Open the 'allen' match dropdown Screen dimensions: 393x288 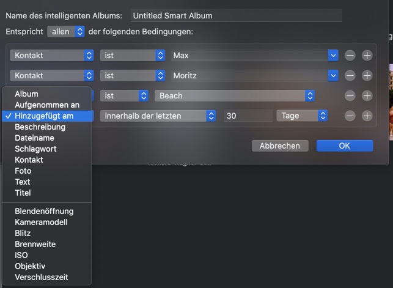tap(66, 31)
